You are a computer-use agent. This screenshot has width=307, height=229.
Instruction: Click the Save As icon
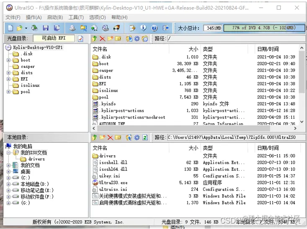tap(57, 28)
